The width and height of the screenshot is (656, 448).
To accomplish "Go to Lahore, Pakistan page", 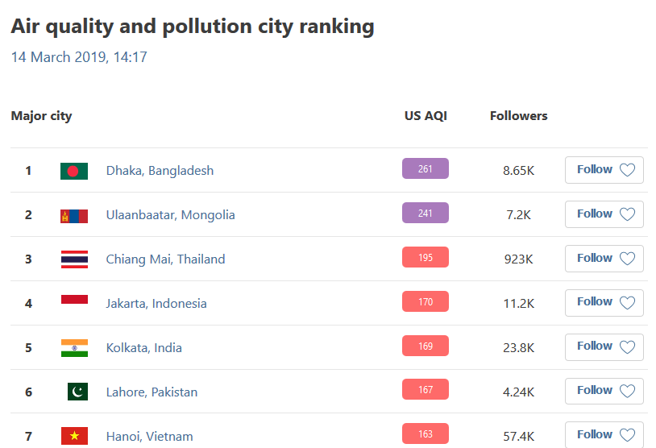I will click(152, 392).
